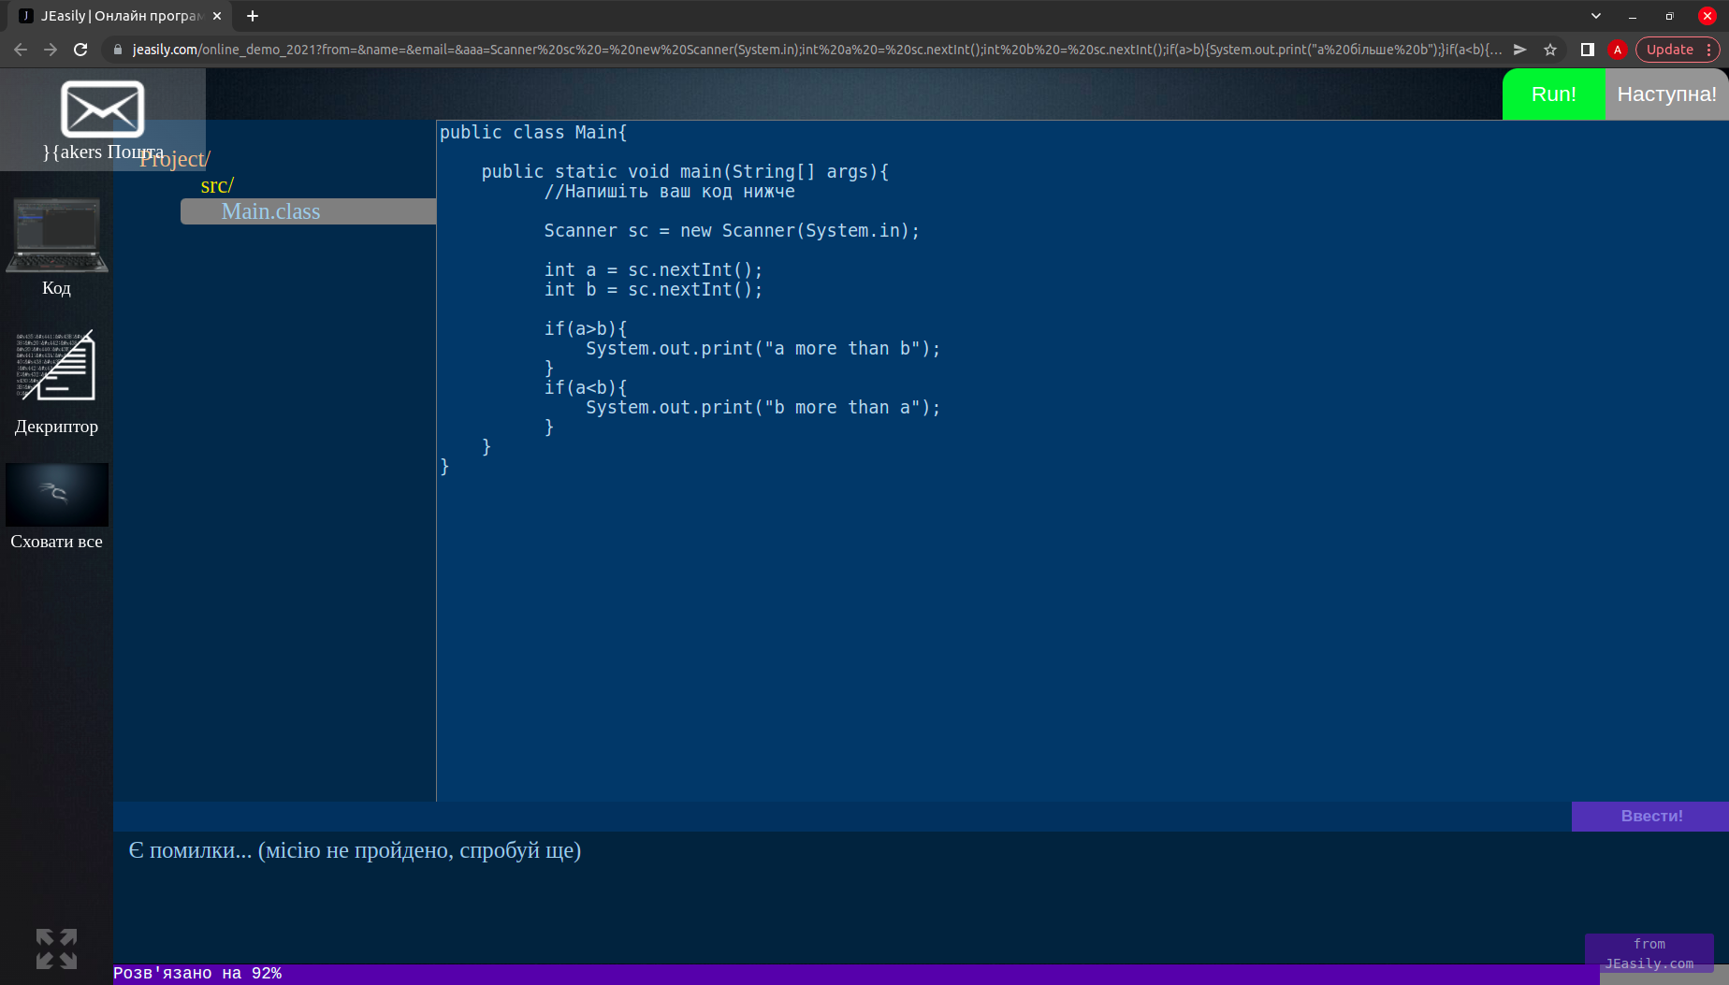Viewport: 1729px width, 985px height.
Task: Open the browser profile avatar
Action: [x=1617, y=50]
